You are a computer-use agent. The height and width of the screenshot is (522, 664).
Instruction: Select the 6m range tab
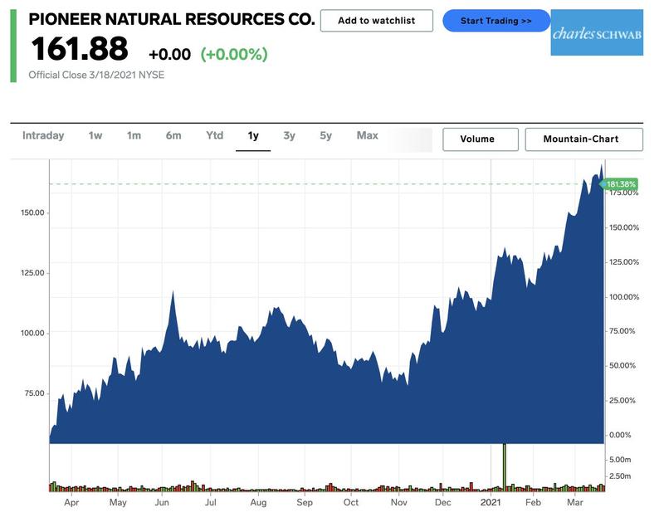click(173, 135)
